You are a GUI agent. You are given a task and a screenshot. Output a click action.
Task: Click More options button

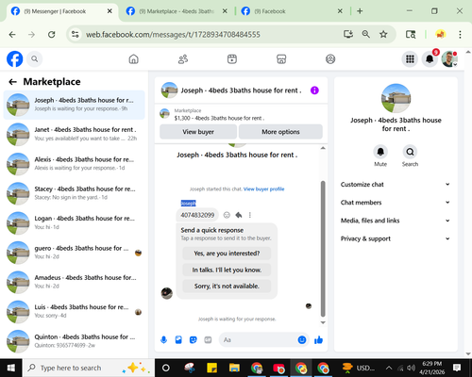coord(280,132)
